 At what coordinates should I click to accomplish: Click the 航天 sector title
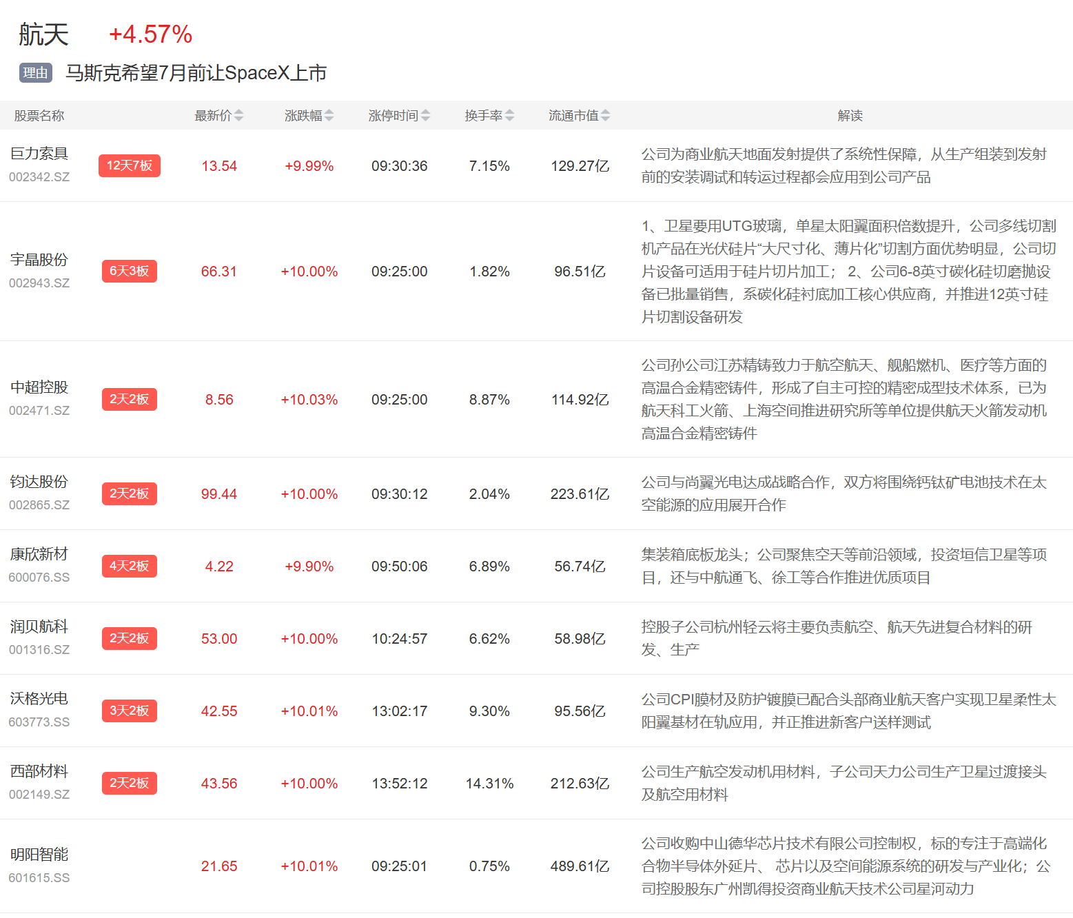[x=44, y=34]
